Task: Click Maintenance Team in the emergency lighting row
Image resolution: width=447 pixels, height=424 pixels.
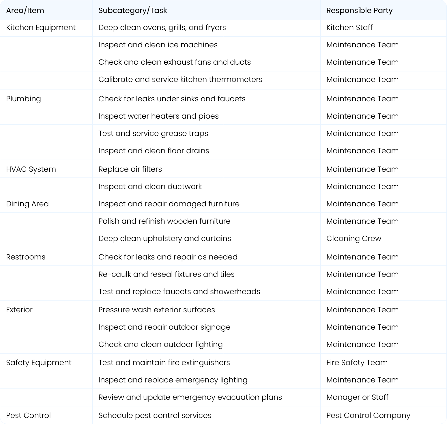Action: (x=362, y=380)
